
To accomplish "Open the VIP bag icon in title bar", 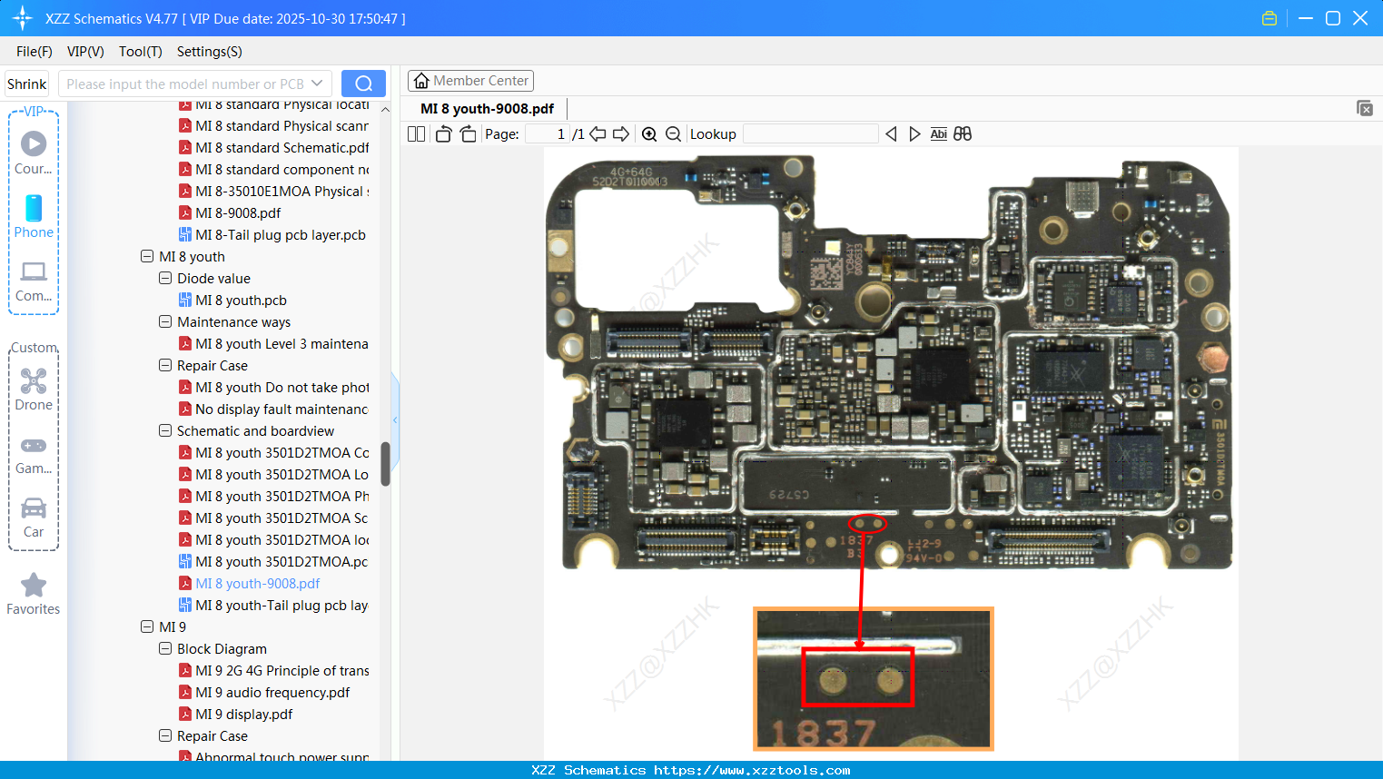I will click(x=1269, y=18).
